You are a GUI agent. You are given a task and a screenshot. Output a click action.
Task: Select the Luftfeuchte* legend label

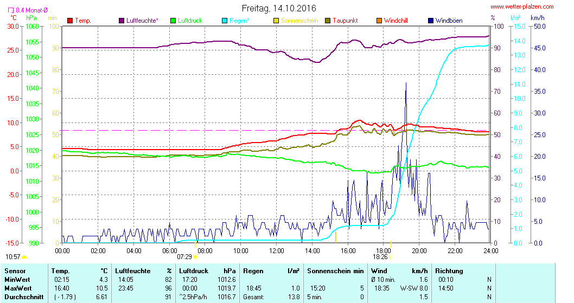[142, 21]
